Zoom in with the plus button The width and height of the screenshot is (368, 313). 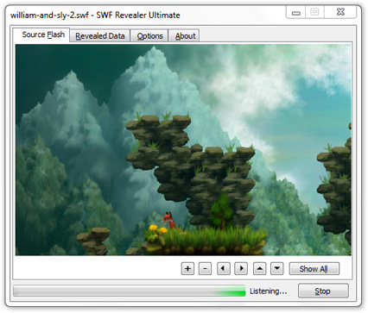click(187, 269)
